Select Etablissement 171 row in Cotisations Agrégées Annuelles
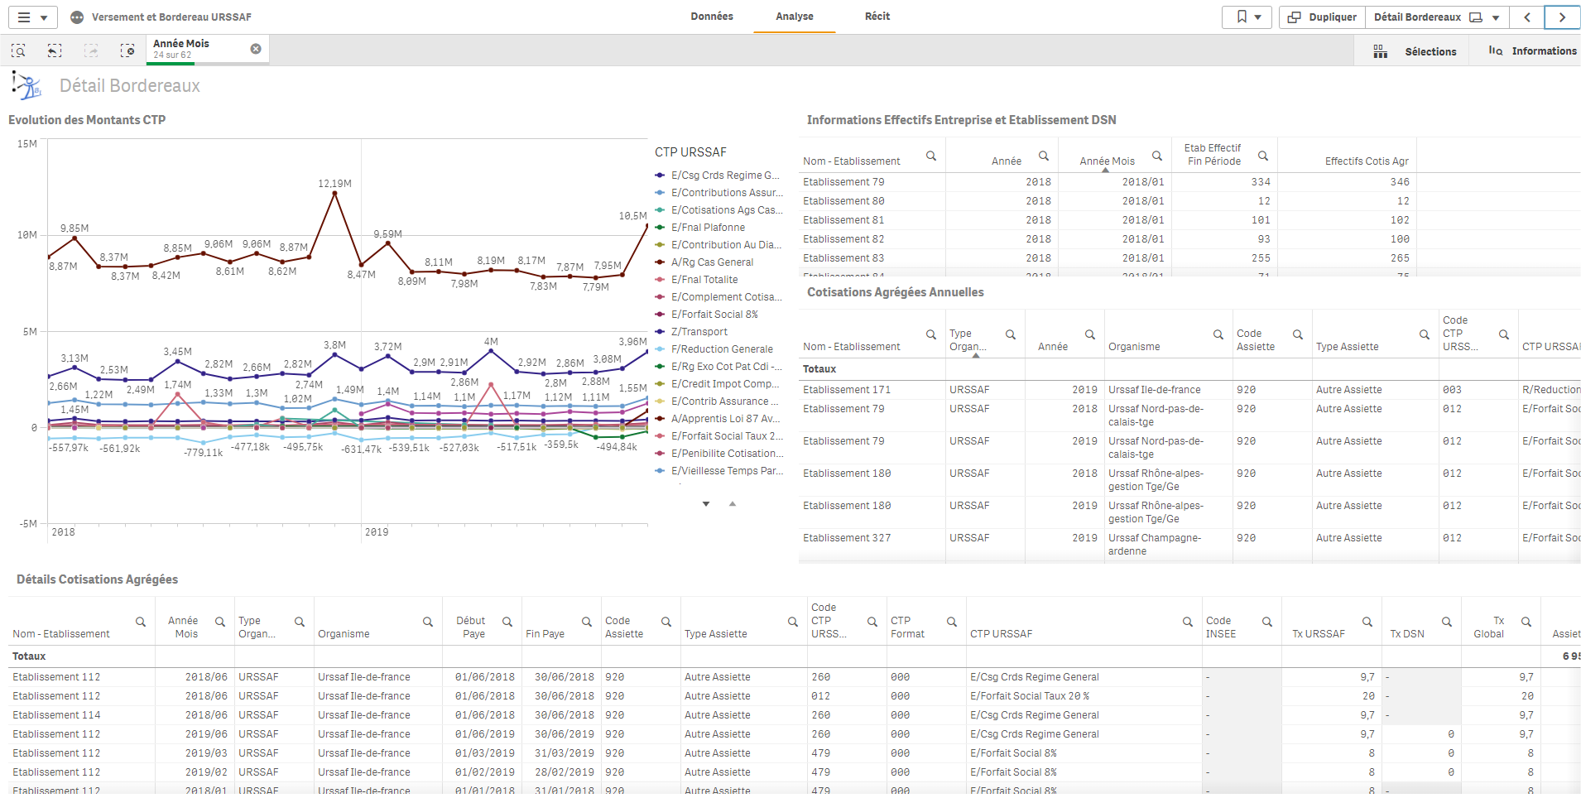The height and width of the screenshot is (798, 1581). [x=847, y=390]
